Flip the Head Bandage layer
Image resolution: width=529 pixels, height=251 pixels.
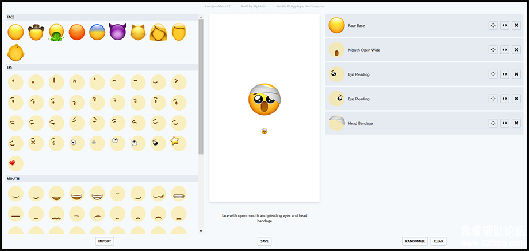(505, 123)
